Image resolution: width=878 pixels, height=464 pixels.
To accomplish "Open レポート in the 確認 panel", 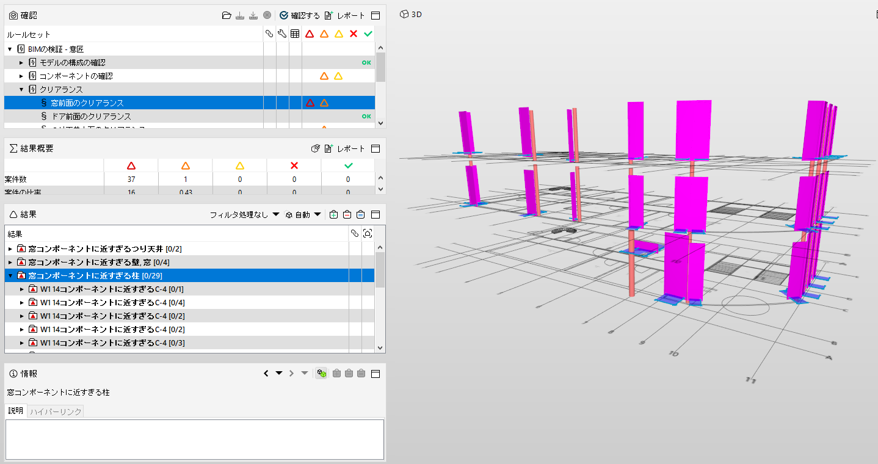I will tap(344, 15).
